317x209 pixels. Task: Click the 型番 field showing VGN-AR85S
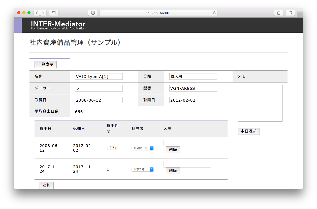(193, 88)
